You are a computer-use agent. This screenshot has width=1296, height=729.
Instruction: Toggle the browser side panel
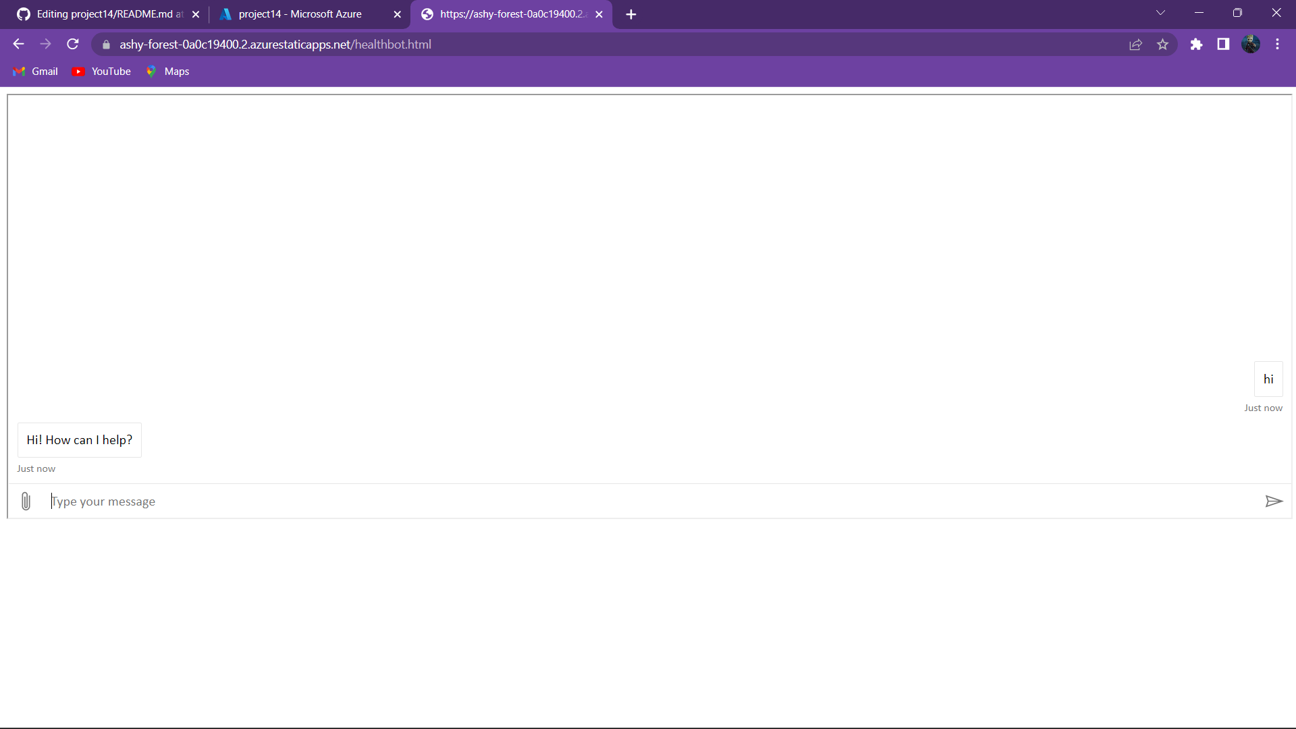[x=1223, y=45]
